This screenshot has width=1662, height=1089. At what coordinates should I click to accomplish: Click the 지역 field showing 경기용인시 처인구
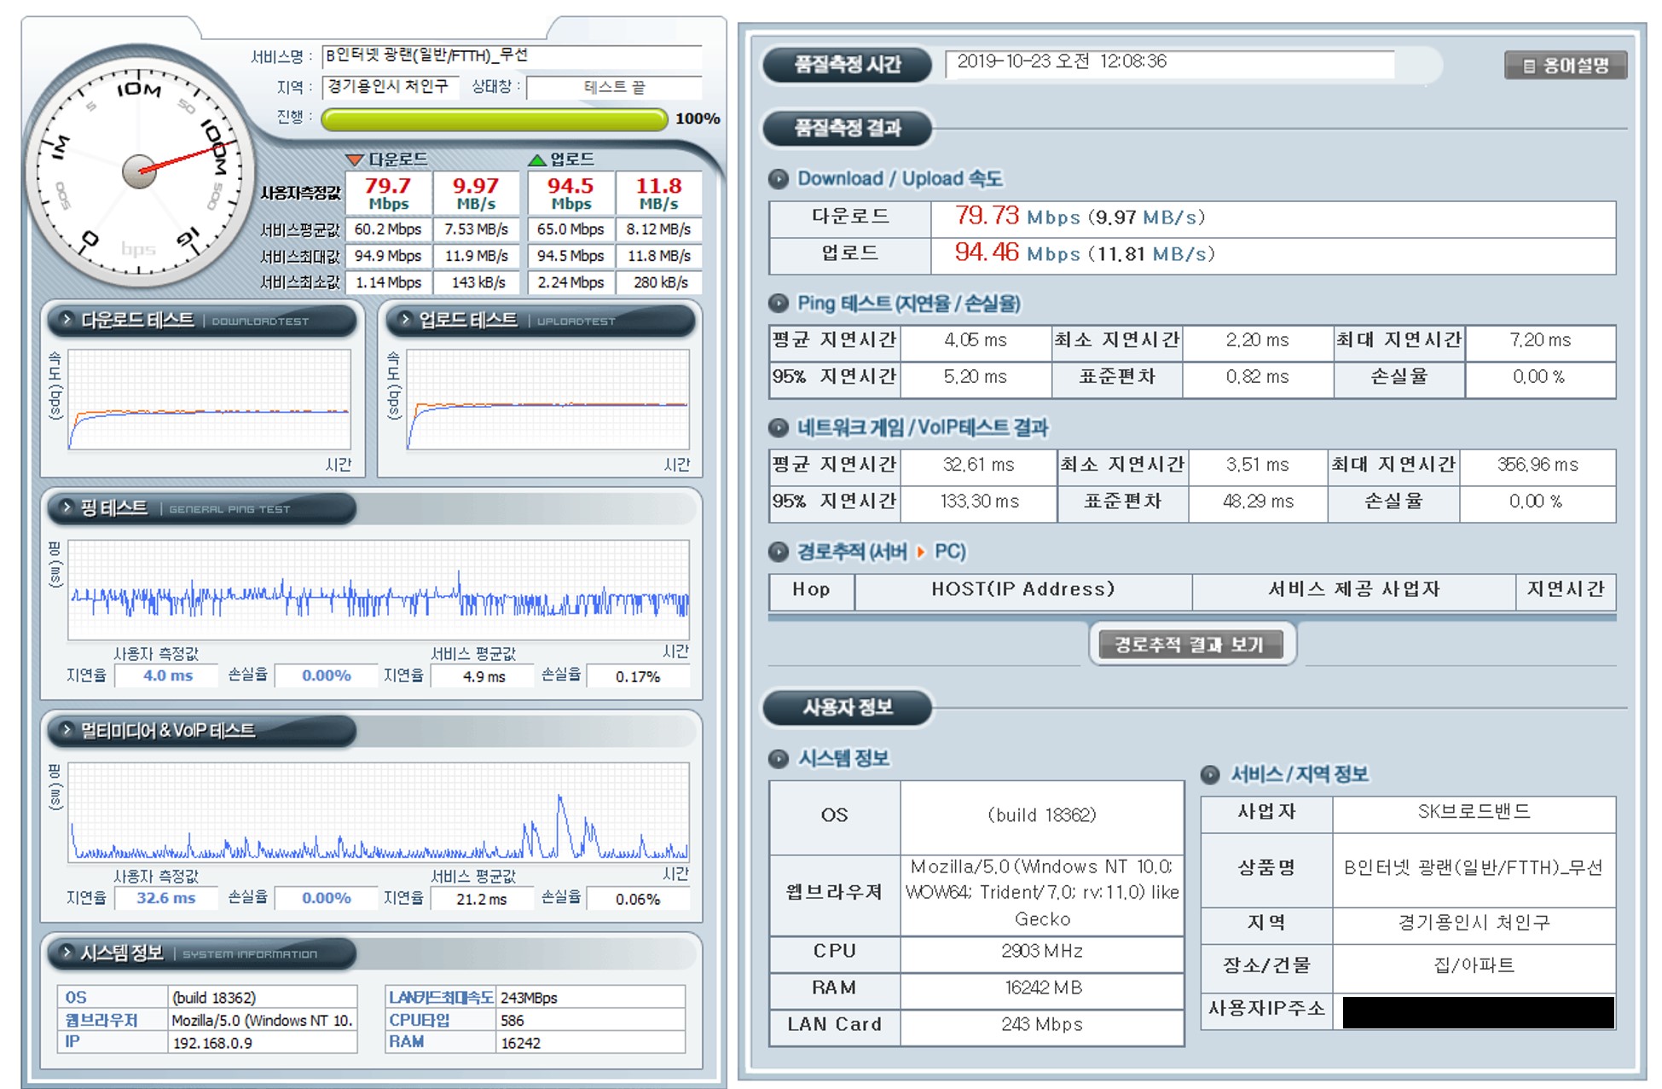(391, 87)
